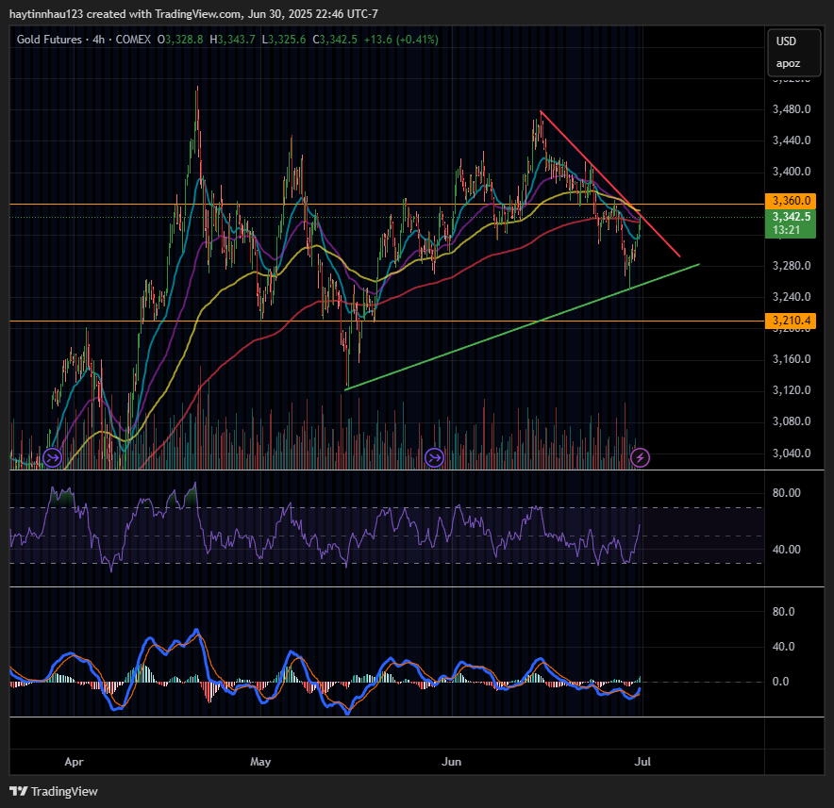
Task: Click the close value C3,342.5
Action: [335, 40]
